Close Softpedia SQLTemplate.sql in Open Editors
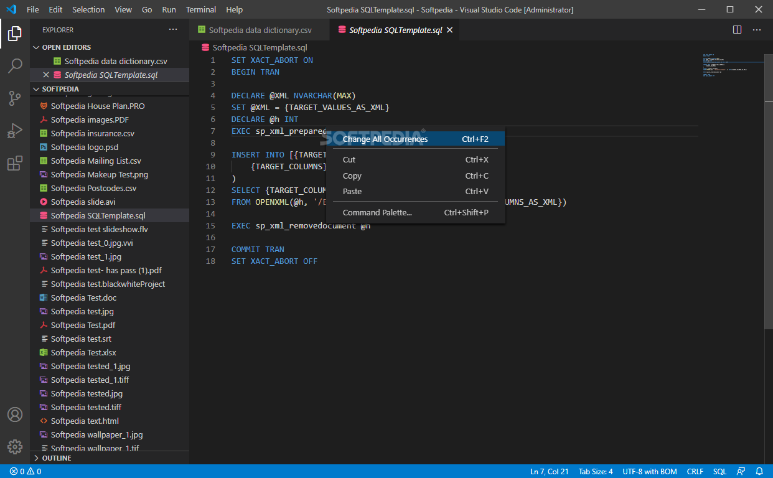 (x=45, y=75)
